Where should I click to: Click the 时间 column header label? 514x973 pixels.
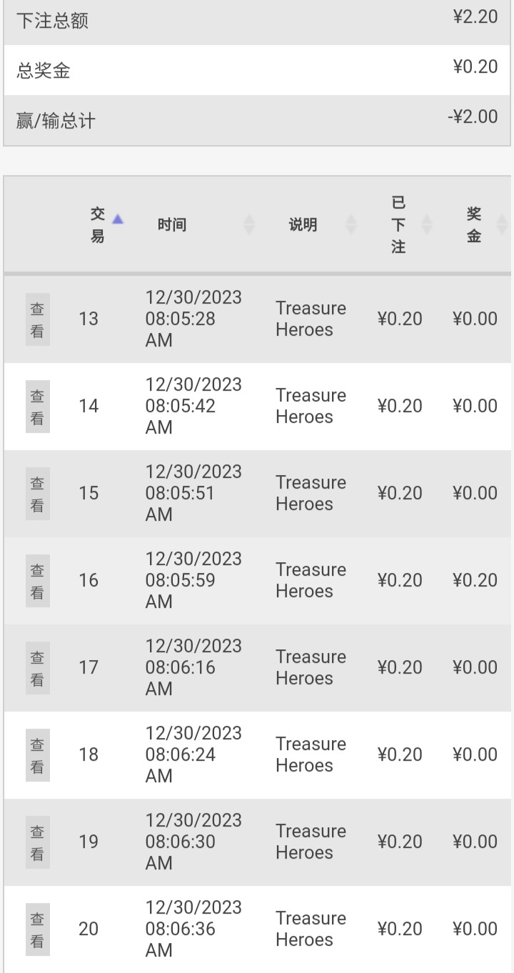click(x=172, y=225)
